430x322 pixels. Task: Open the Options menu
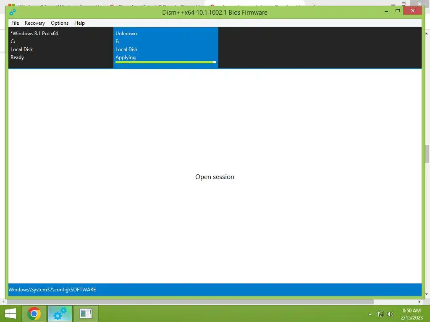[60, 23]
